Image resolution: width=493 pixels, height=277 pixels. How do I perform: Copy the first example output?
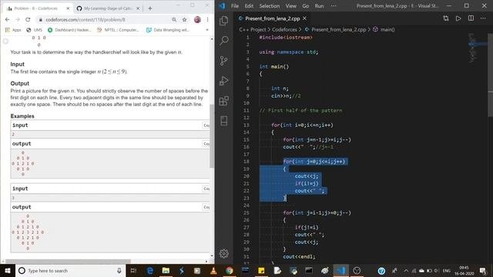coord(206,144)
